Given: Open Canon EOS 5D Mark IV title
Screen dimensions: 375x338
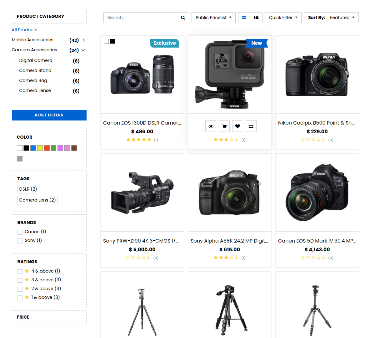Looking at the screenshot, I should coord(317,241).
